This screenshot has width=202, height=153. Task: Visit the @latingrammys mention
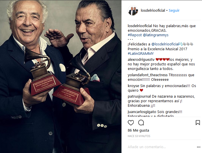pos(156,35)
